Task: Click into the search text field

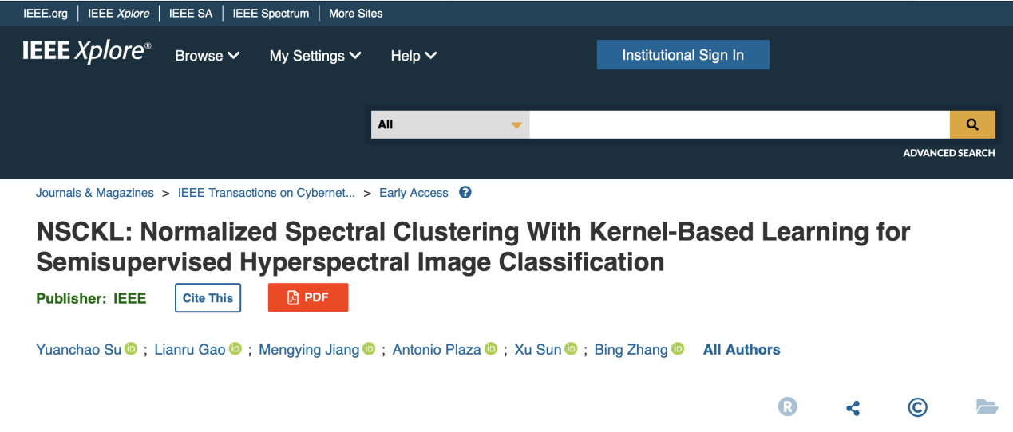Action: [x=739, y=124]
